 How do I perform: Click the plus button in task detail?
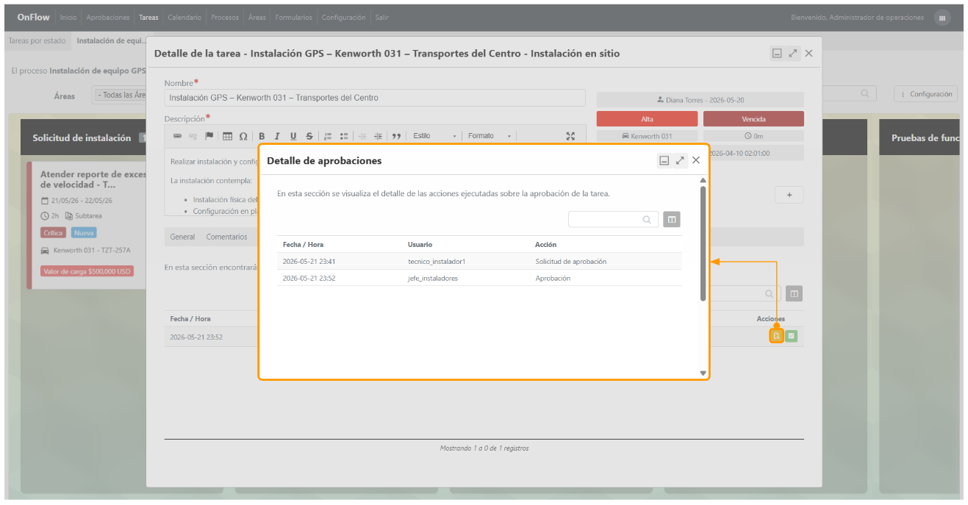(789, 195)
